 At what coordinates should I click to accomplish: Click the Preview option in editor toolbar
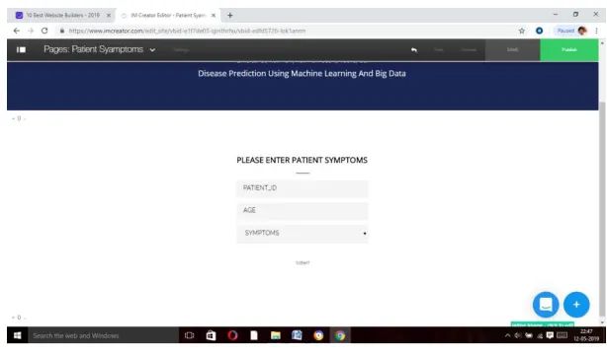(469, 50)
